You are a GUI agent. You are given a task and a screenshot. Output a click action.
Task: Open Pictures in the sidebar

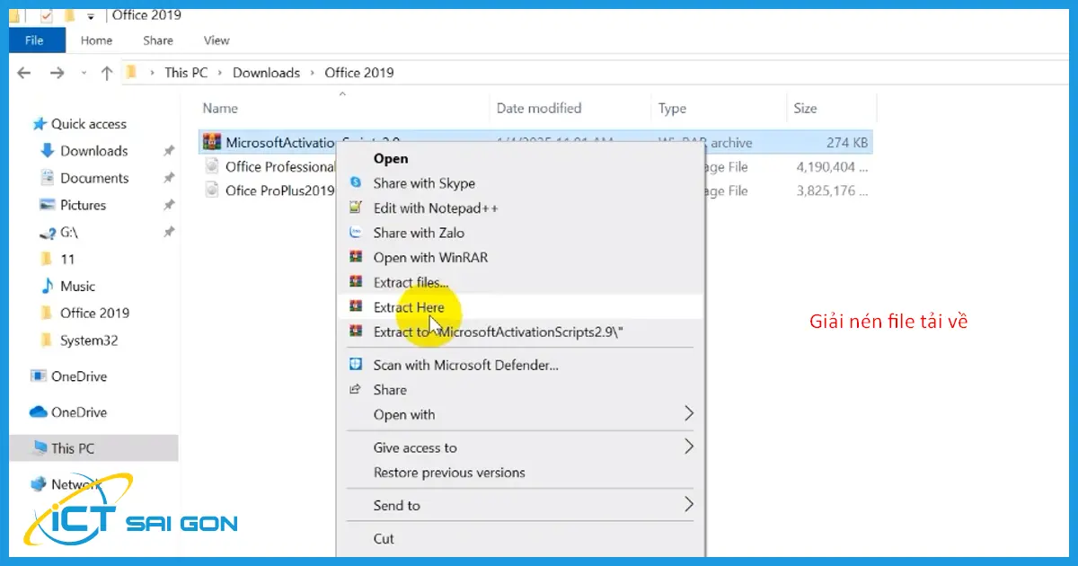point(83,205)
